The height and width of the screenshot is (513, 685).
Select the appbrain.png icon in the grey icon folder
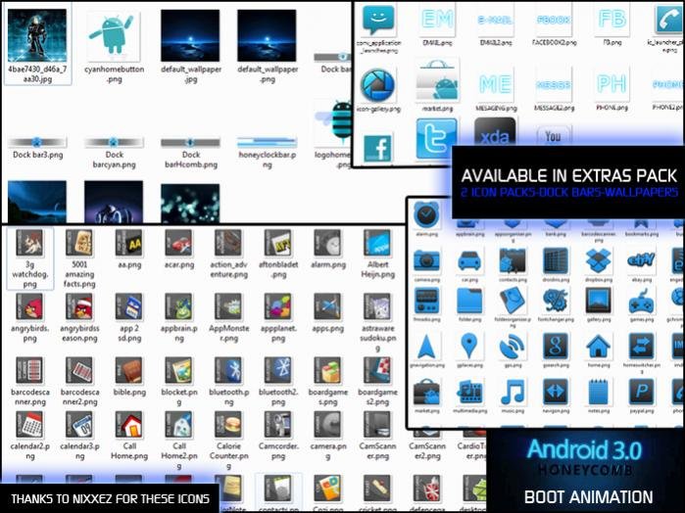click(178, 306)
